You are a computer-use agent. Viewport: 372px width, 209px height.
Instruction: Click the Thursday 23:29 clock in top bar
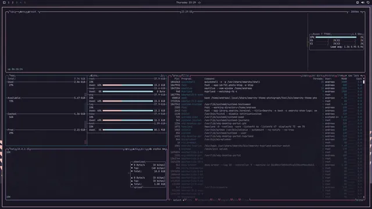coord(186,2)
